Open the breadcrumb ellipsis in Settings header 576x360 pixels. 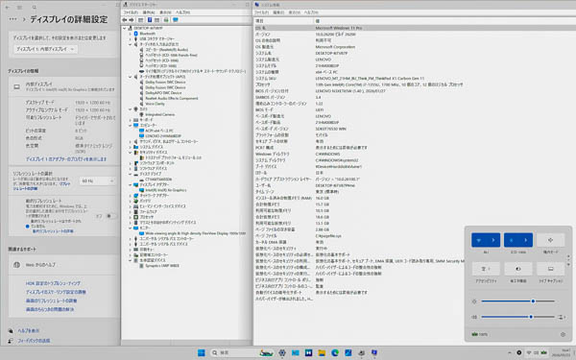(12, 19)
